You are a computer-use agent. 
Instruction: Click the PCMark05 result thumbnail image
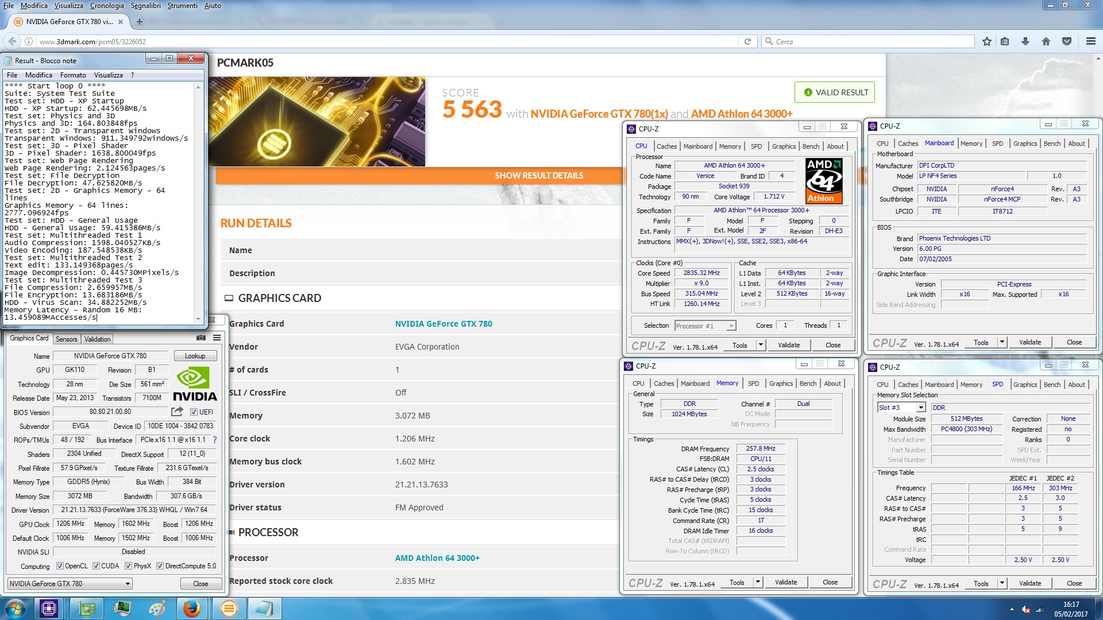318,122
